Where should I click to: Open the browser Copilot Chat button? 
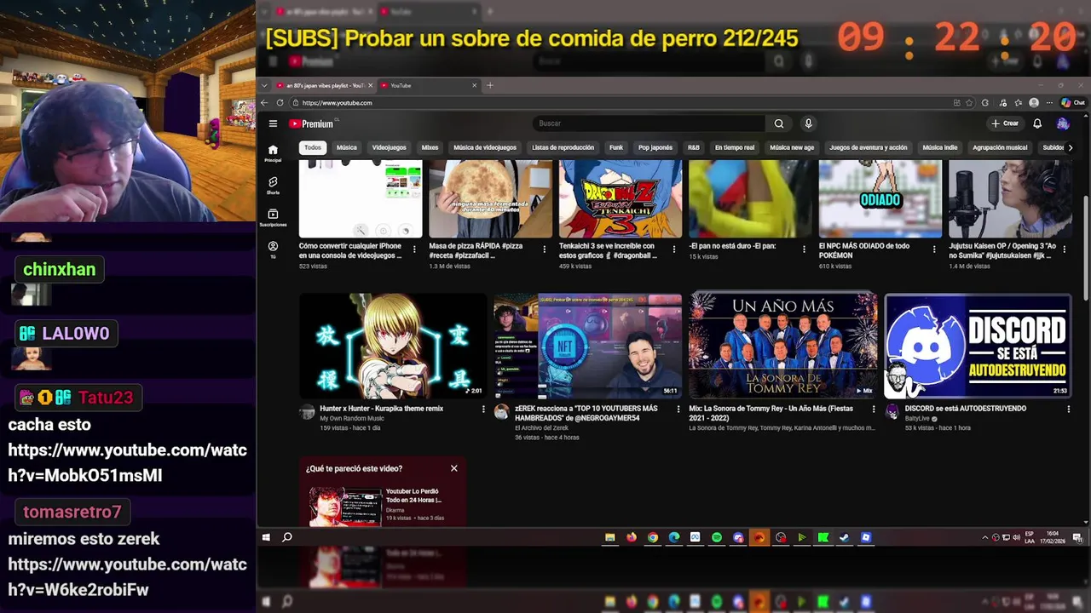pyautogui.click(x=1073, y=103)
